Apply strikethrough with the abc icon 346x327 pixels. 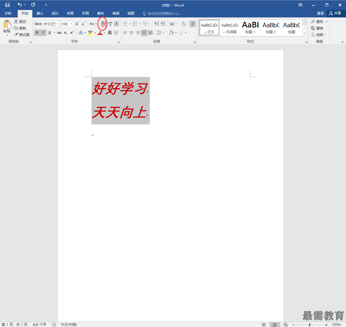tap(59, 33)
